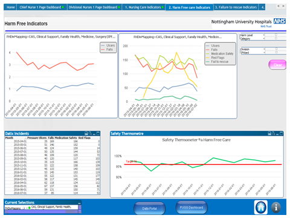Select the 2016-01-01 month row

(x=53, y=173)
